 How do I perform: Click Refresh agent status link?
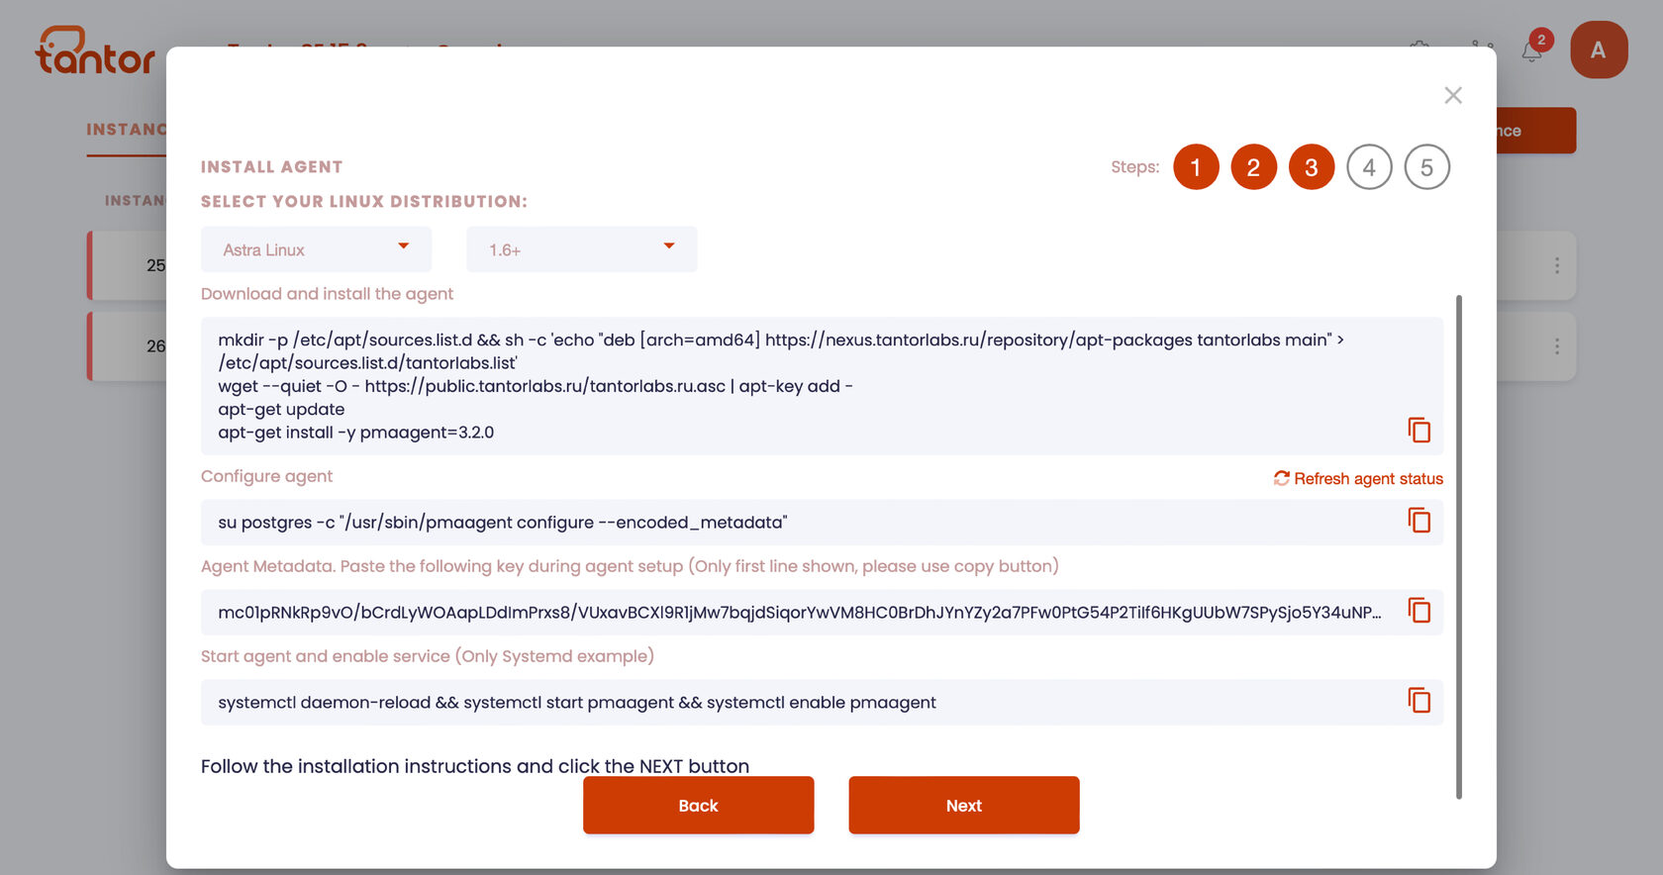click(1358, 478)
